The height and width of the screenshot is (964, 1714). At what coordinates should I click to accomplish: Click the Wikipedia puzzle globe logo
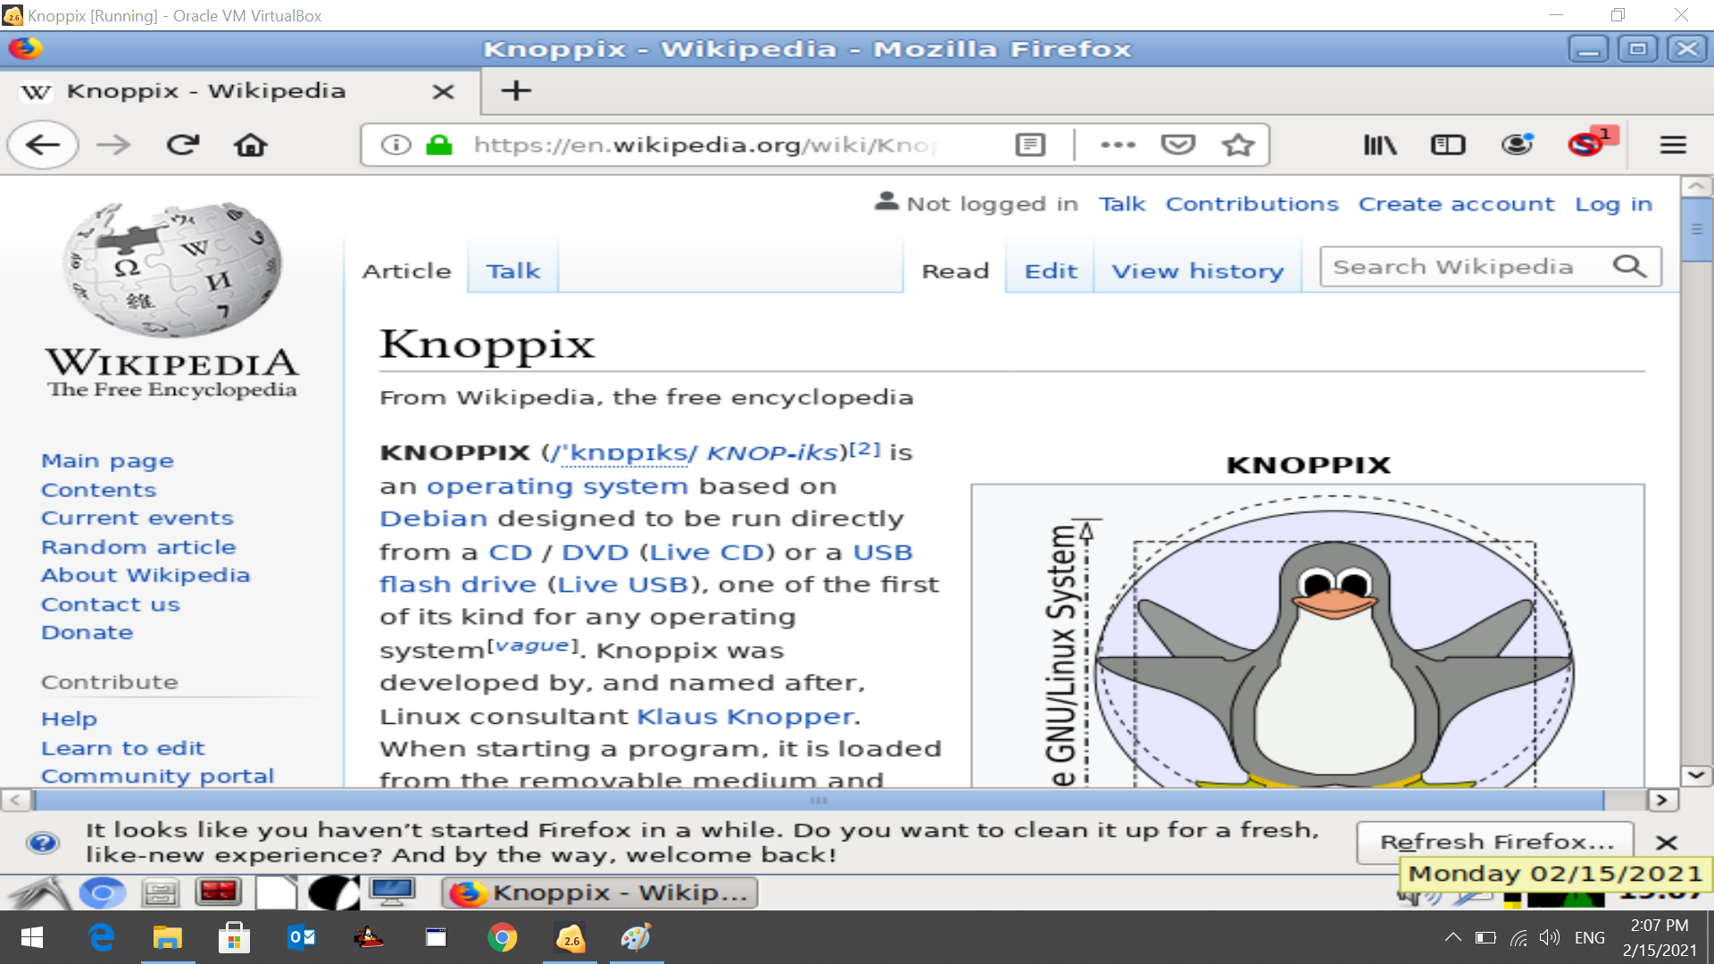point(172,268)
